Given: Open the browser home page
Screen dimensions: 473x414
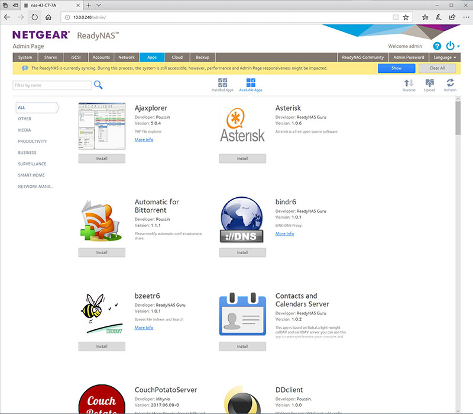Looking at the screenshot, I should point(48,17).
